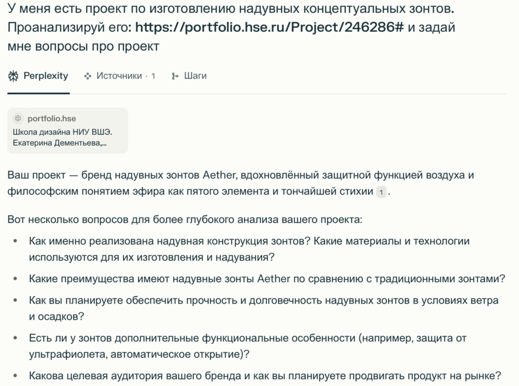
Task: Open the Шаги tab label
Action: 195,76
